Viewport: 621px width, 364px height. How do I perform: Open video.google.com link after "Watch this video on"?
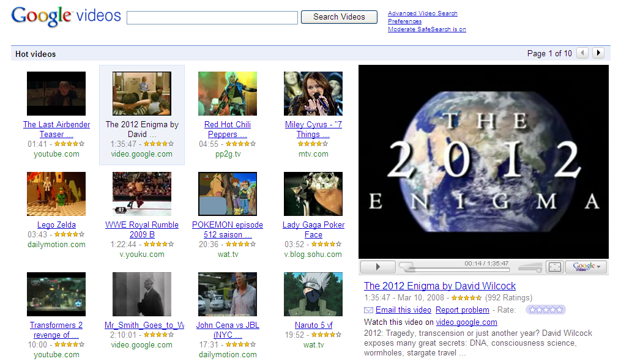[467, 322]
